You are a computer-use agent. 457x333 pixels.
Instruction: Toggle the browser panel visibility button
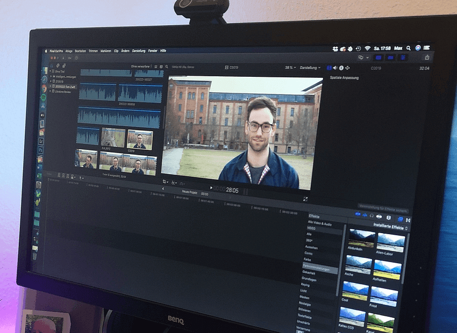tap(379, 57)
